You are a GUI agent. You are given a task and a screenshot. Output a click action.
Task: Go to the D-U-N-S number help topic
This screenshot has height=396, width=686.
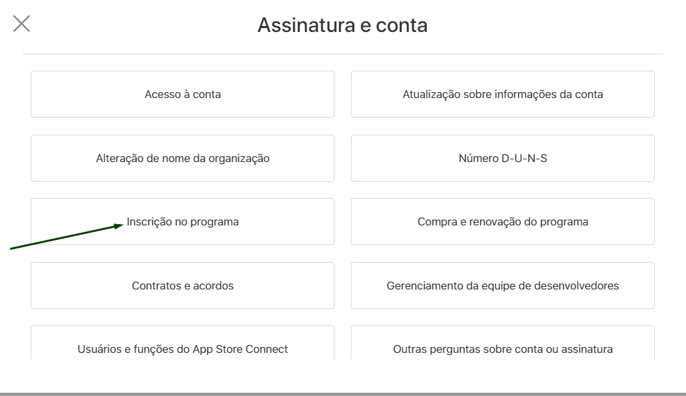[x=502, y=158]
